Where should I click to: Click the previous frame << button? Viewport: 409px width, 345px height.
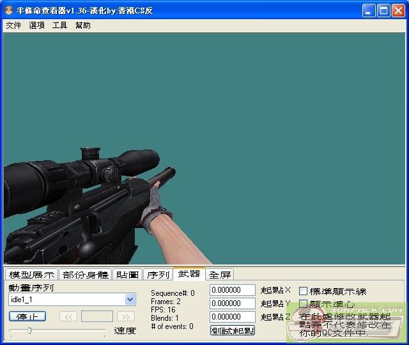[68, 316]
